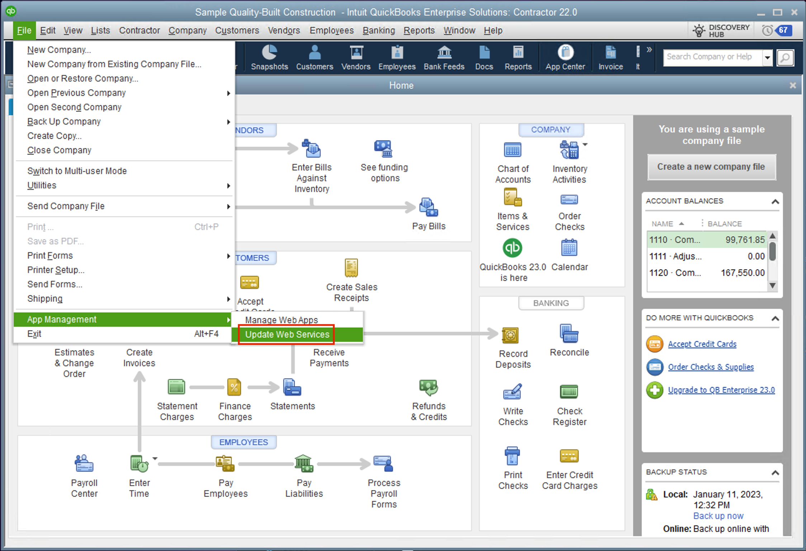Open the Reconcile icon in Banking
Viewport: 806px width, 551px height.
click(x=569, y=334)
